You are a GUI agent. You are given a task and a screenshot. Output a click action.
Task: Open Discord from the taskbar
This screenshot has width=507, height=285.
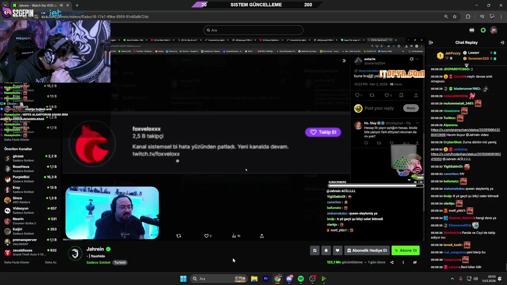[x=289, y=279]
